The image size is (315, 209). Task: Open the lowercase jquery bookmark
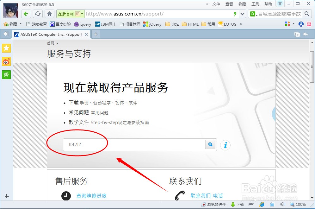coord(83,24)
